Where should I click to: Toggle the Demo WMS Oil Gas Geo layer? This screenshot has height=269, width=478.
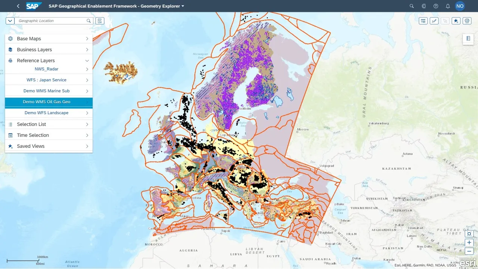tap(46, 102)
